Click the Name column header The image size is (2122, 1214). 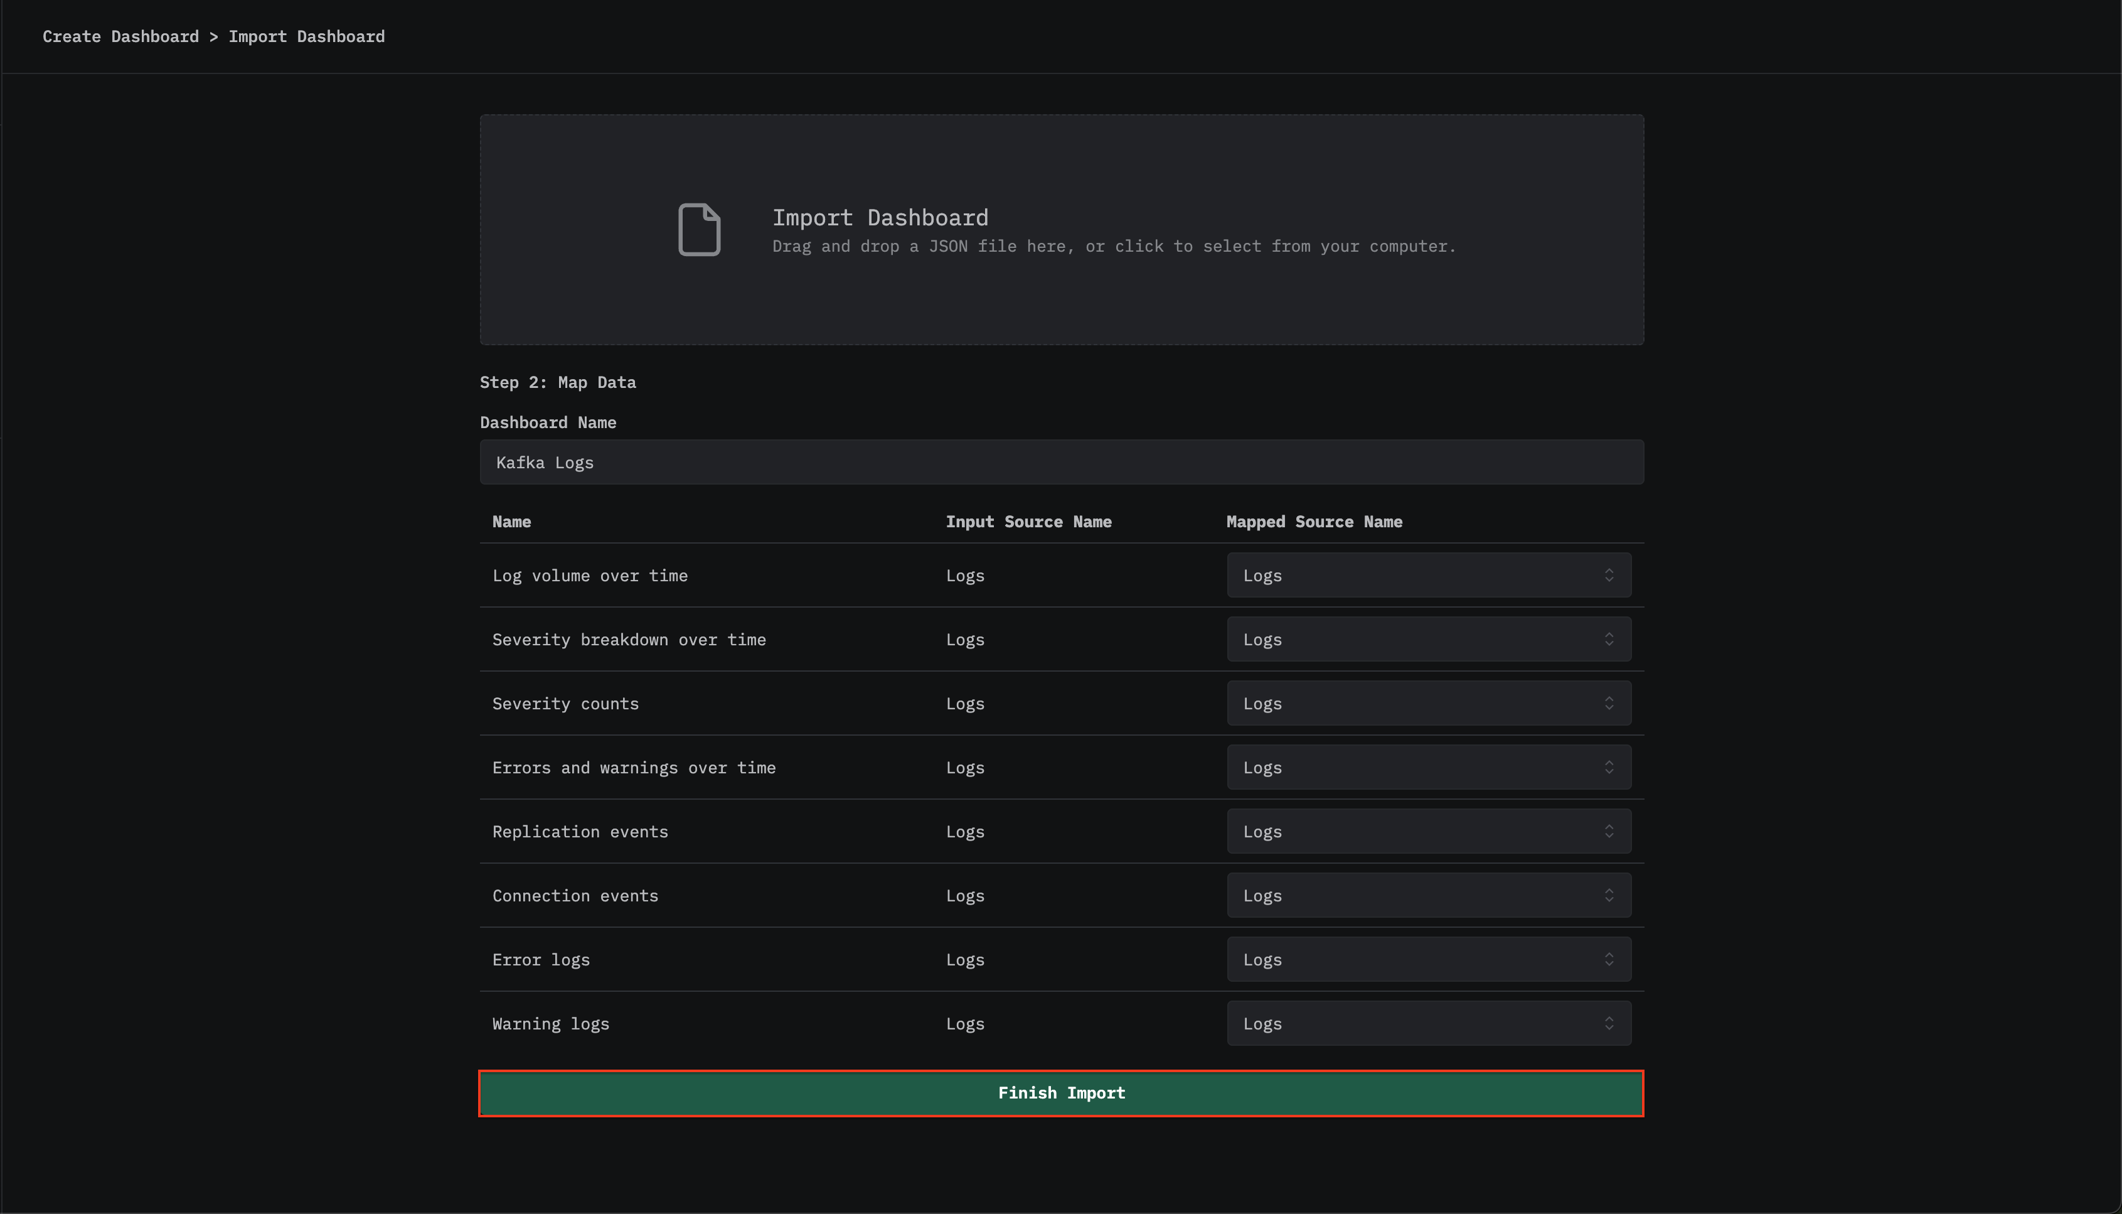pos(511,521)
